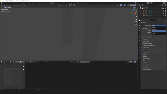This screenshot has width=167, height=94.
Task: Click the properties search field
Action: coord(153,20)
